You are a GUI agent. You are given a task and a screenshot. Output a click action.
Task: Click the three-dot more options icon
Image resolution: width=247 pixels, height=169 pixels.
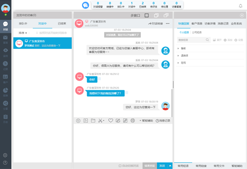[x=168, y=23]
